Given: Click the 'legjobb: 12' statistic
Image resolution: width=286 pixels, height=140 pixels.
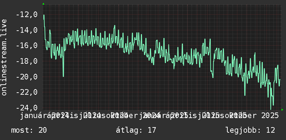Looking at the screenshot, I should (250, 130).
